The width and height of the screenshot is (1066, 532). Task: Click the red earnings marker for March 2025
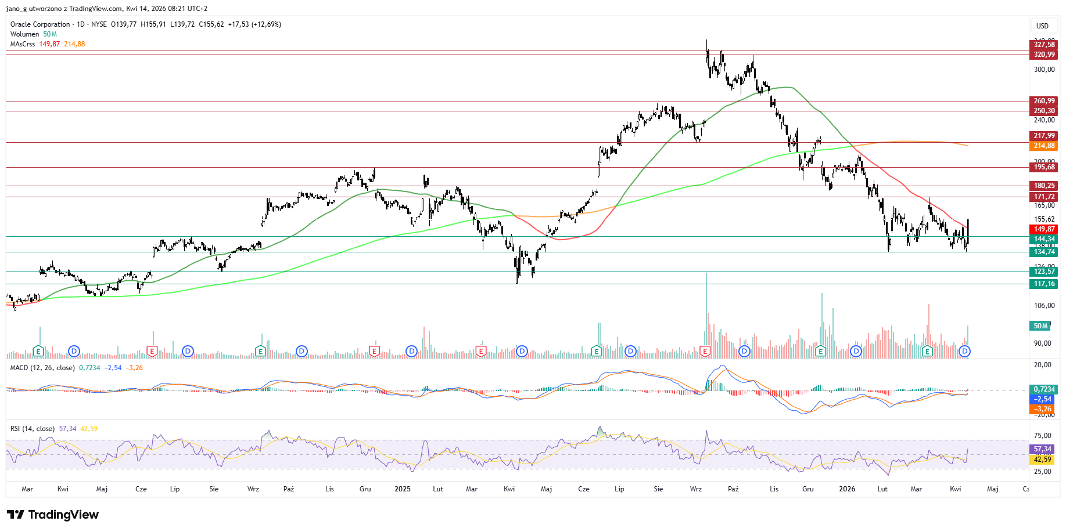point(480,351)
